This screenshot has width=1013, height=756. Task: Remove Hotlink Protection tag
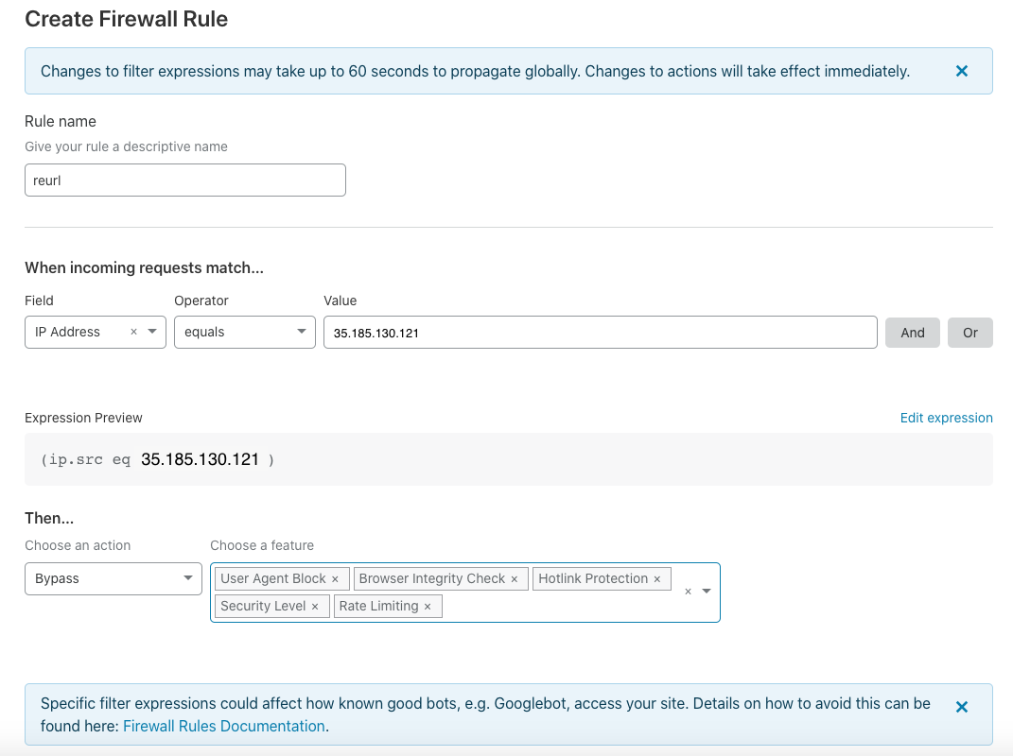(x=657, y=579)
